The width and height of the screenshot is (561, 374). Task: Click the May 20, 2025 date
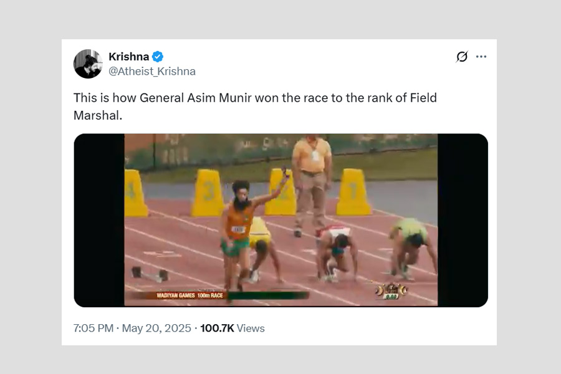point(156,328)
